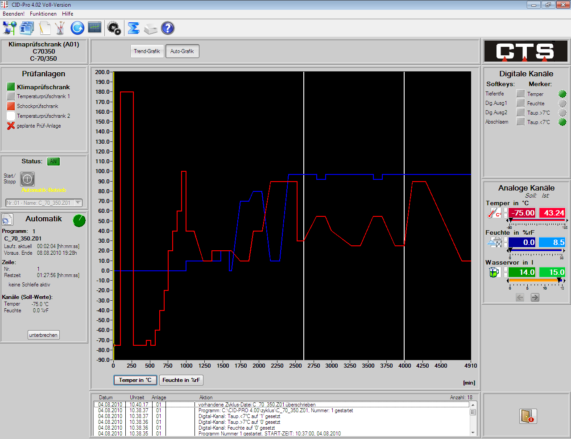Viewport: 571px width, 439px height.
Task: Click the Feuchte Ist value 8.5
Action: point(552,242)
